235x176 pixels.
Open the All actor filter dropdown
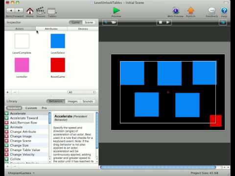[x=81, y=92]
